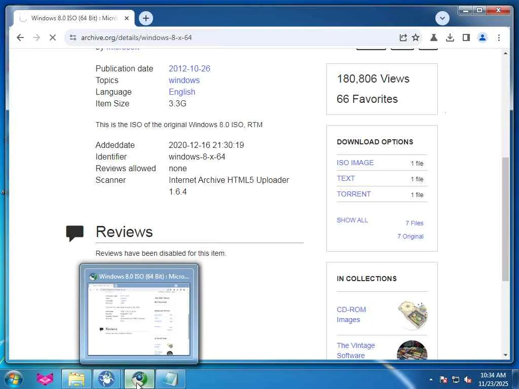The width and height of the screenshot is (519, 389).
Task: Stop loading the page
Action: point(53,37)
